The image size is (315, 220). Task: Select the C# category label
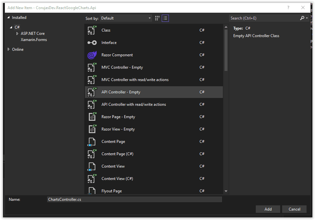(17, 27)
